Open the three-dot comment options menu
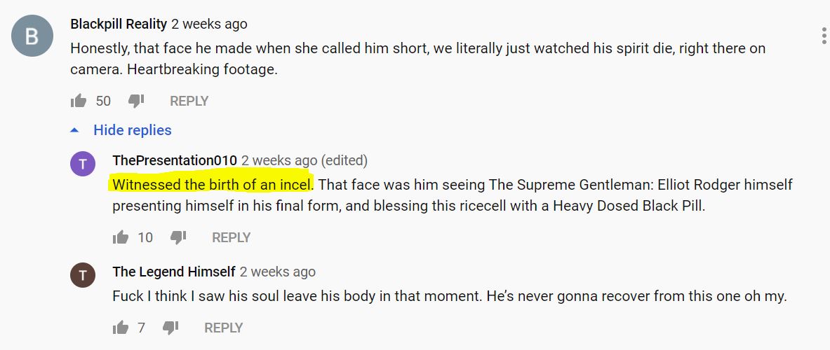The width and height of the screenshot is (830, 350). pyautogui.click(x=824, y=36)
